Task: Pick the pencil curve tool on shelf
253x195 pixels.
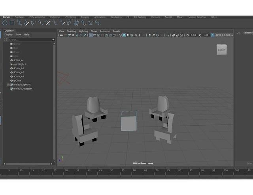Action: coord(27,23)
